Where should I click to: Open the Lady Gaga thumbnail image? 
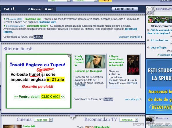tap(95, 61)
